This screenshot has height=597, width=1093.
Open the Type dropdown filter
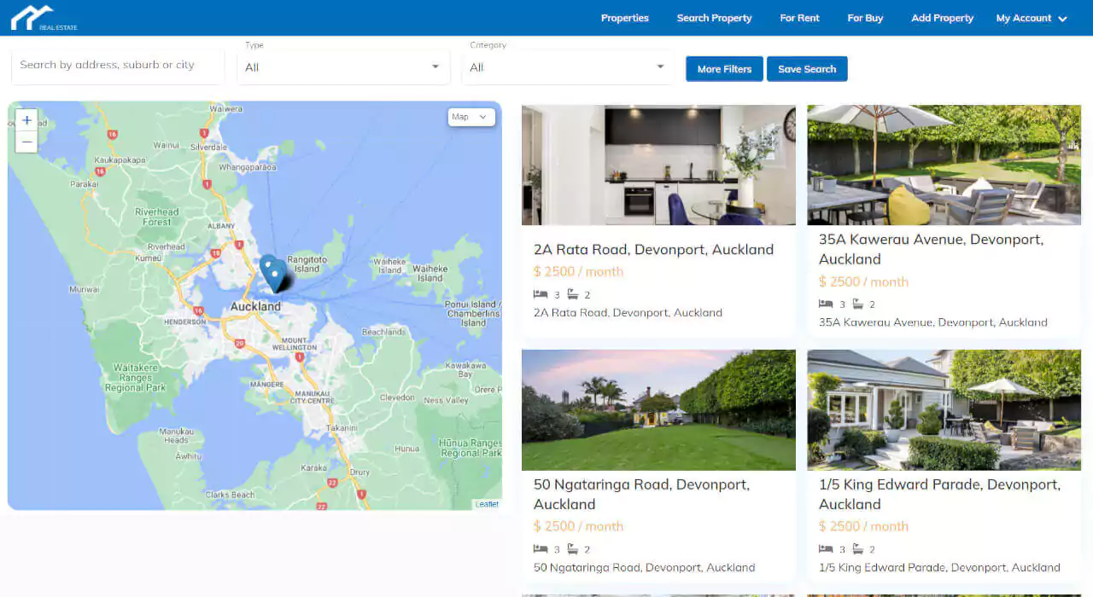[343, 67]
